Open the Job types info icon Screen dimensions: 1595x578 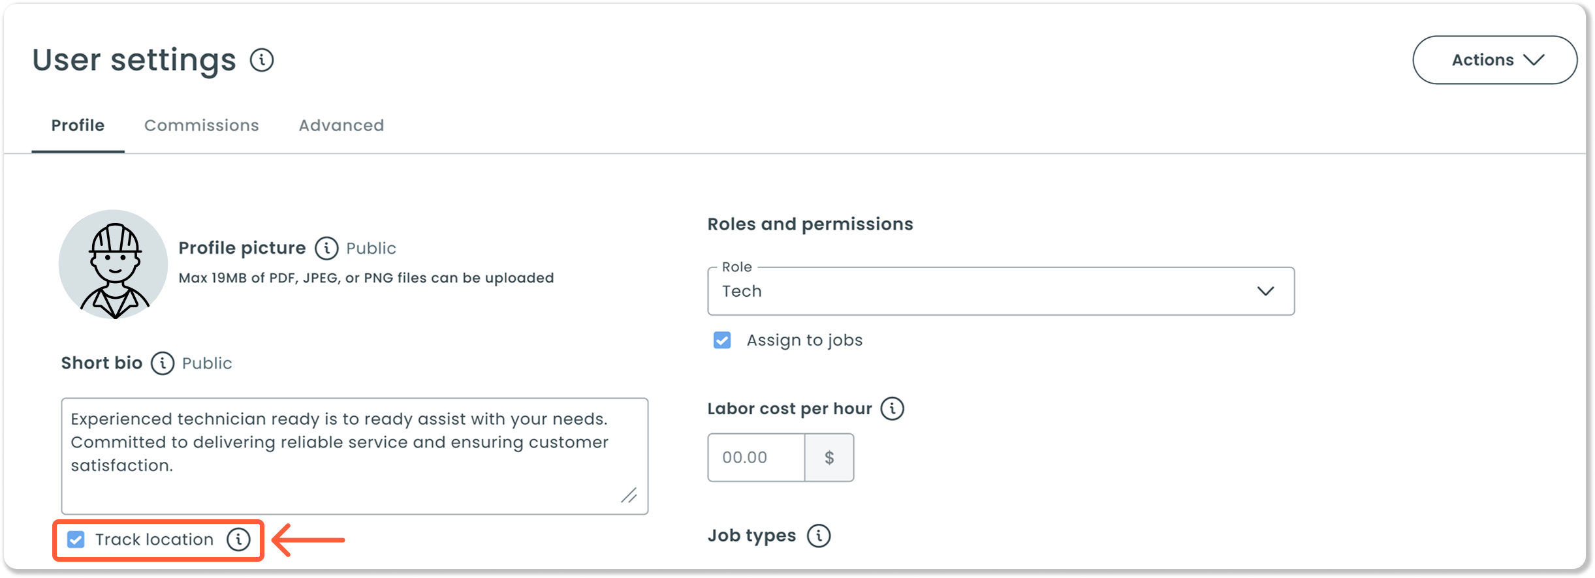(x=819, y=536)
